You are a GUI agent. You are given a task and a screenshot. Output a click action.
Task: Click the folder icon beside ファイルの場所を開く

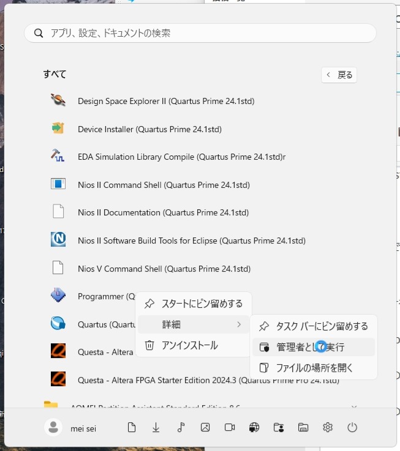[x=264, y=368]
